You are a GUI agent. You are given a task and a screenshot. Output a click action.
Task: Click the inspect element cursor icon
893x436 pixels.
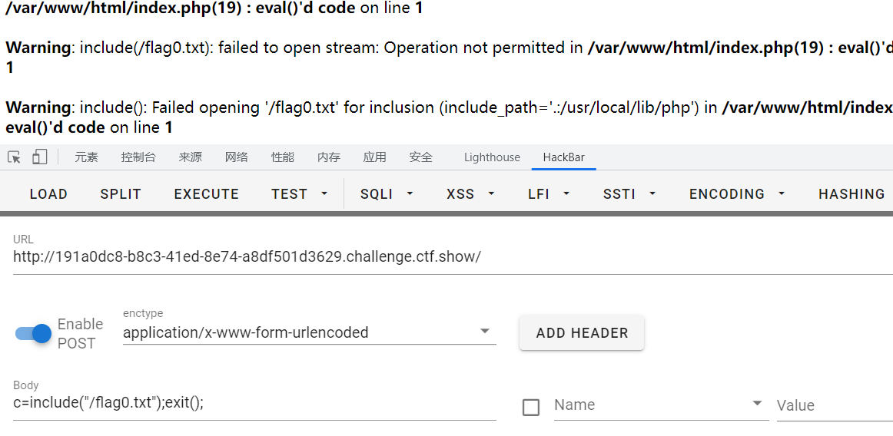tap(15, 157)
